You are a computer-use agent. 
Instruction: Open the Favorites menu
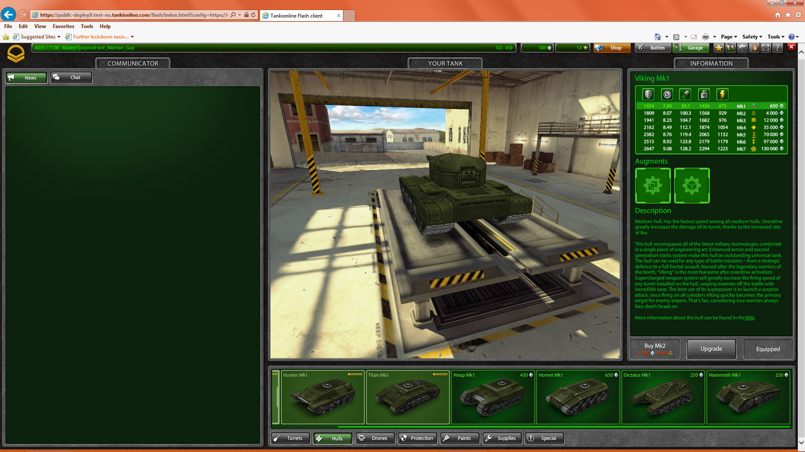click(x=64, y=26)
